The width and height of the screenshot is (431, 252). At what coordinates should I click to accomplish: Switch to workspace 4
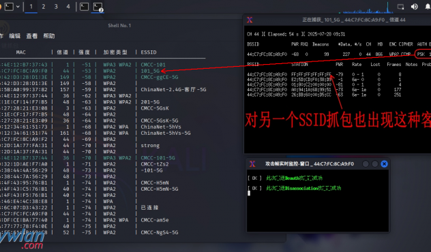tap(68, 7)
